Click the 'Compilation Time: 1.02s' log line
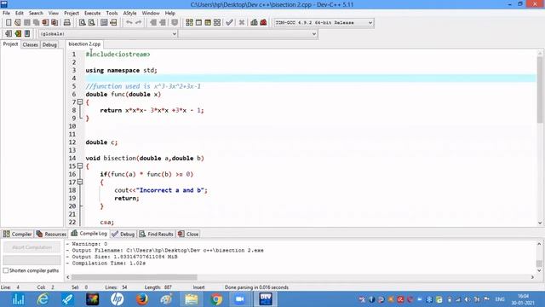 (x=109, y=264)
